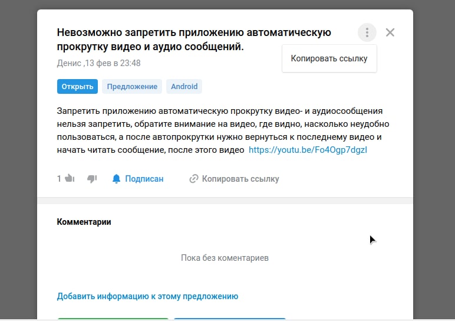The width and height of the screenshot is (455, 321).
Task: Close the suggestion dialog
Action: 390,32
